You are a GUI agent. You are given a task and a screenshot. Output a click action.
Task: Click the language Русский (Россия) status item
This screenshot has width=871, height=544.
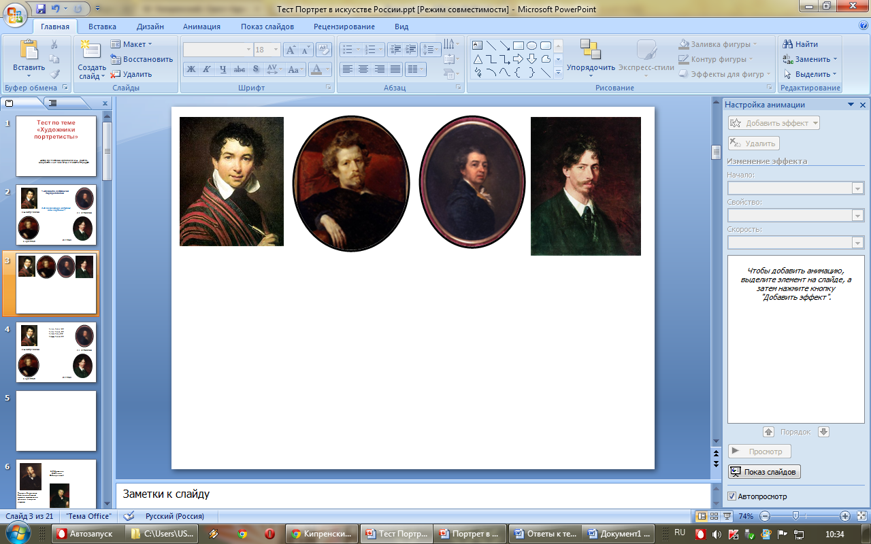[x=175, y=516]
